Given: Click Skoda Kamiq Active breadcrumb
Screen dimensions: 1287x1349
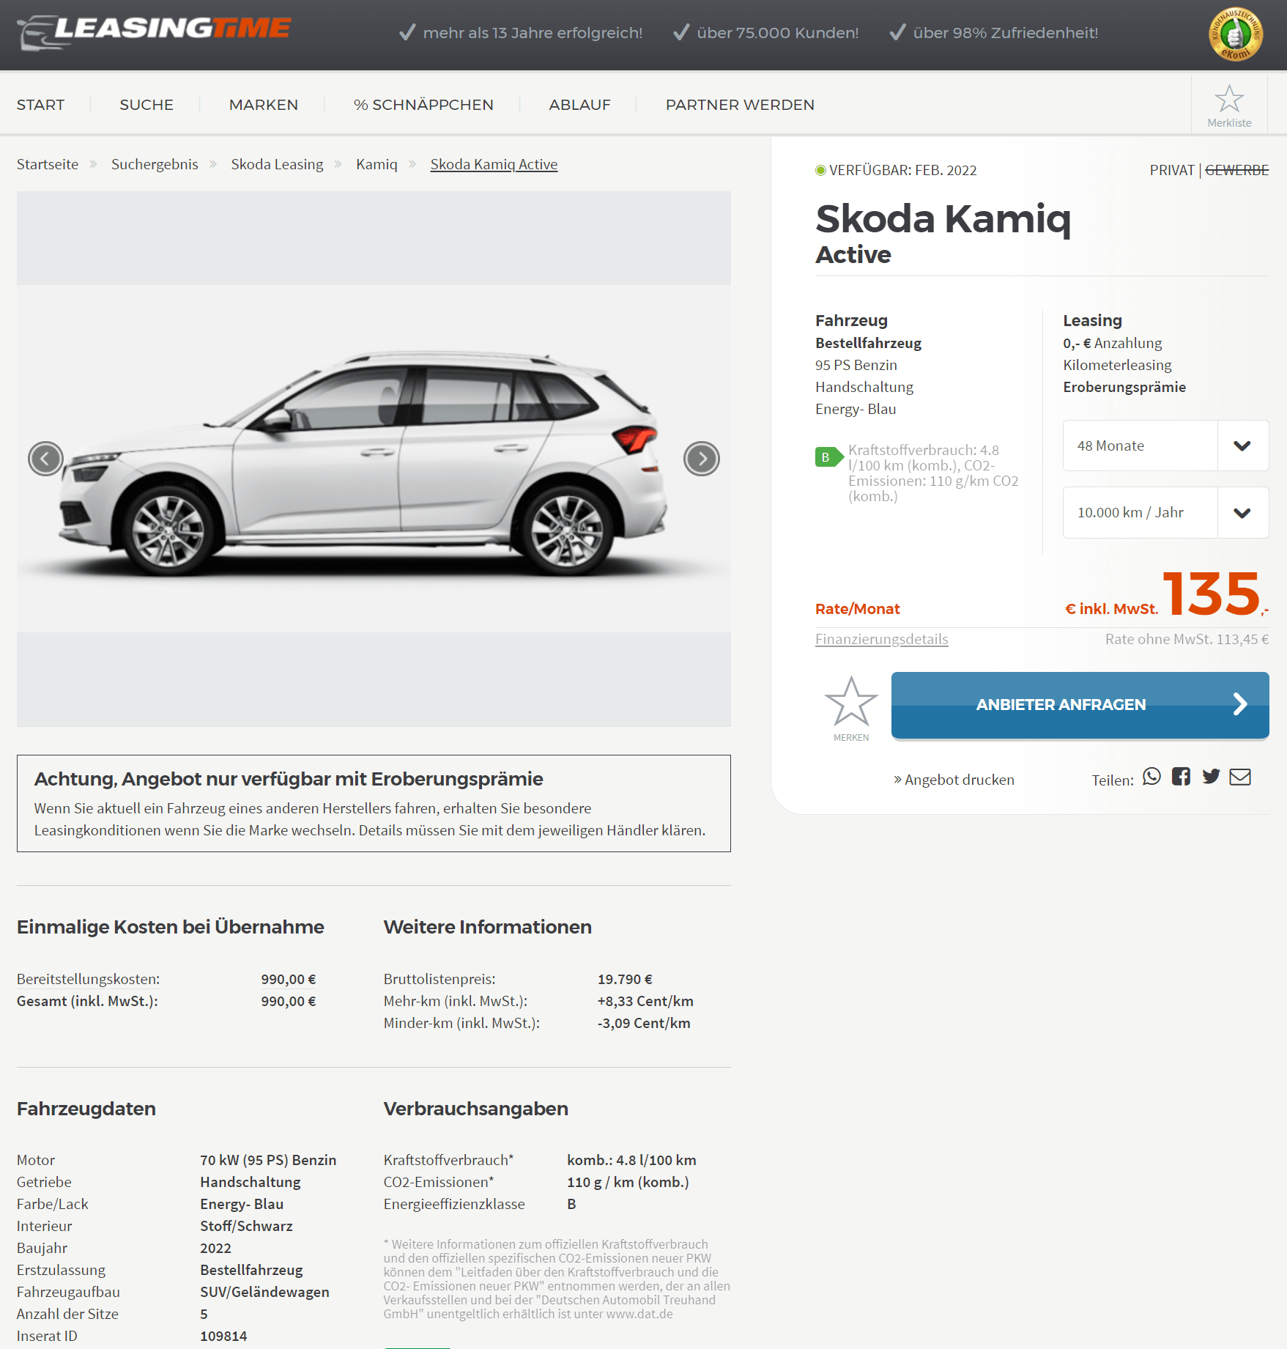Looking at the screenshot, I should point(494,164).
